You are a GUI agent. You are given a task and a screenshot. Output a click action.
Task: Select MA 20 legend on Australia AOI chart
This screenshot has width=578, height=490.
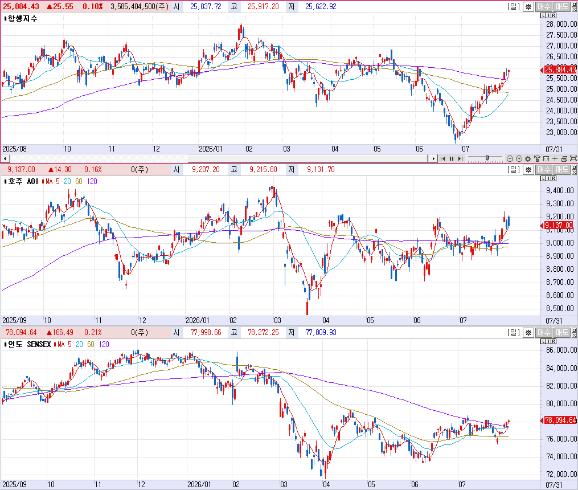pos(67,181)
